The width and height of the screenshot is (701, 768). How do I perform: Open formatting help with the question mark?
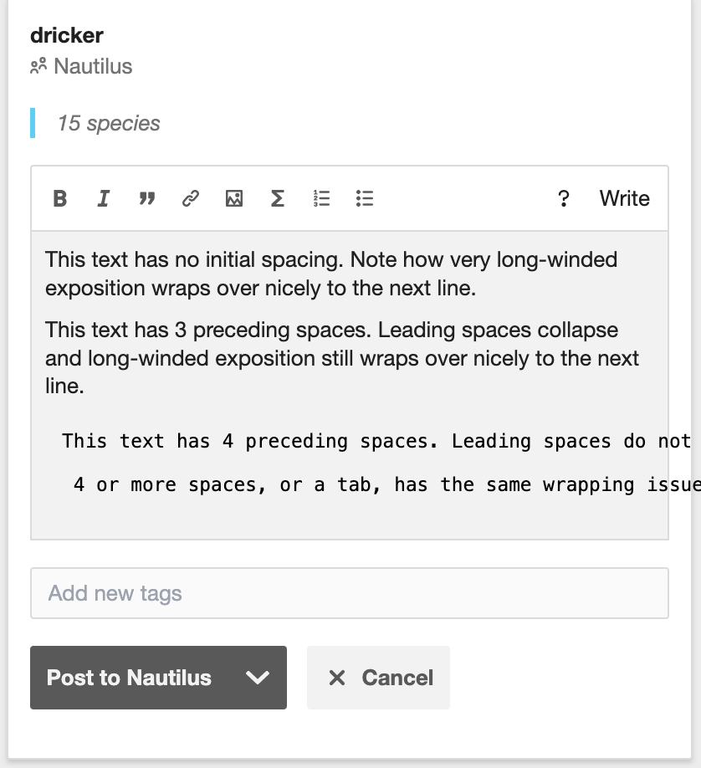click(564, 198)
